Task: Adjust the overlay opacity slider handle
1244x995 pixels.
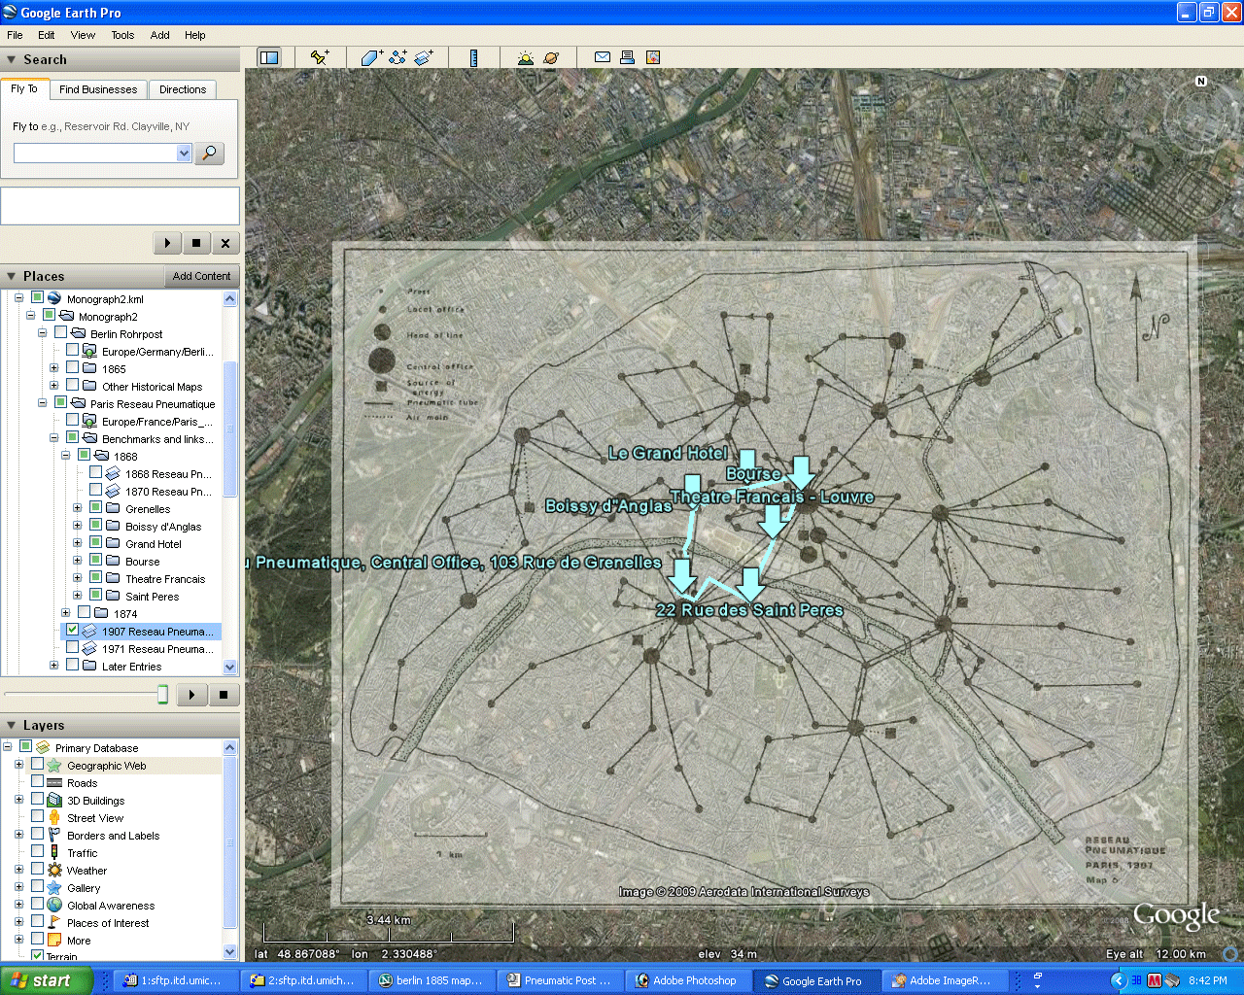Action: 162,694
